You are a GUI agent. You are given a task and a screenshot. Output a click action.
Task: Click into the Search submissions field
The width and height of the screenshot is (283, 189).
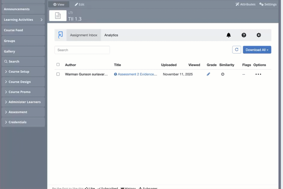click(82, 50)
